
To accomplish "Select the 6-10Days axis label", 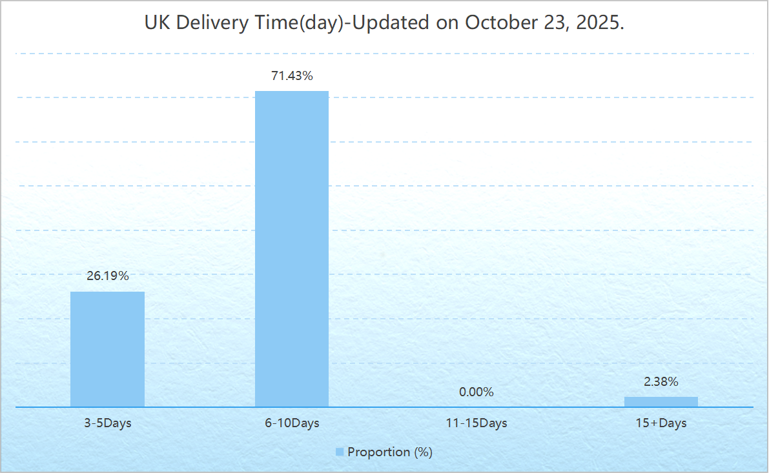I will point(292,423).
